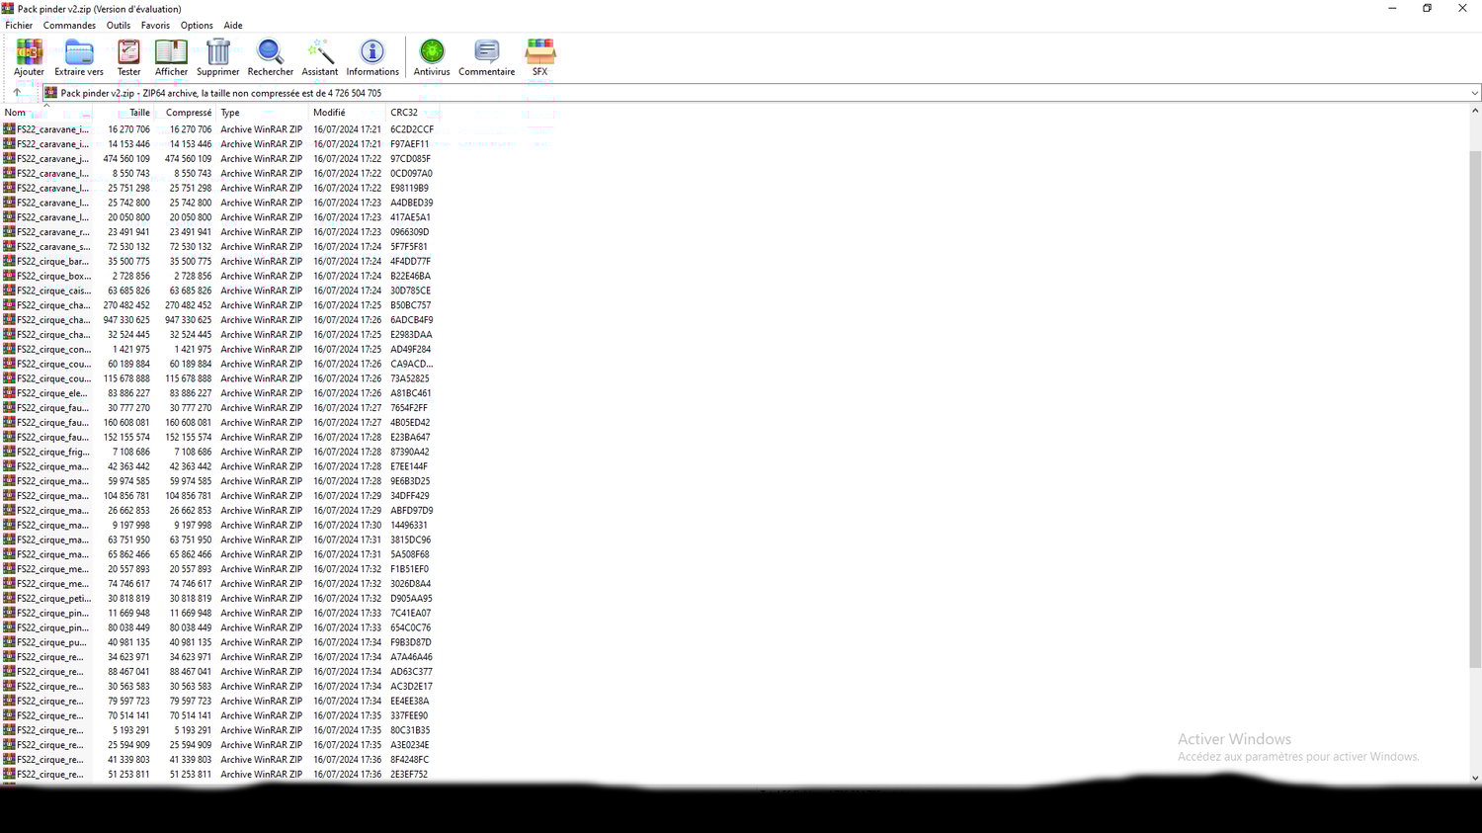Screen dimensions: 1482x833
Task: Click the SFX toolbar icon
Action: pos(539,57)
